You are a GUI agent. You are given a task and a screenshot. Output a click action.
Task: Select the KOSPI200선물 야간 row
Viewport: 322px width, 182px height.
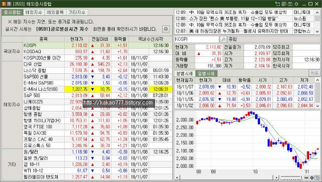[98, 58]
